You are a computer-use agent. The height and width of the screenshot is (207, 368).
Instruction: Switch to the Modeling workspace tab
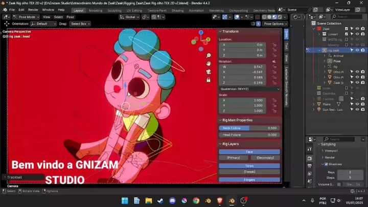(x=96, y=10)
